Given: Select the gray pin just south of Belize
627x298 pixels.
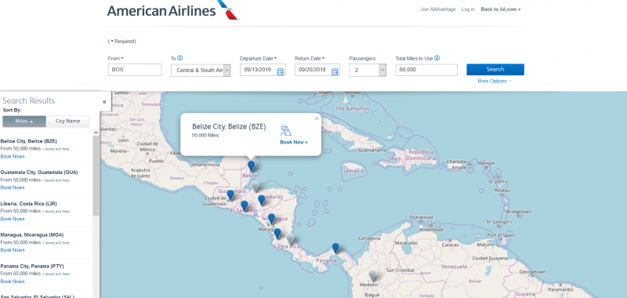Looking at the screenshot, I should pos(256,187).
